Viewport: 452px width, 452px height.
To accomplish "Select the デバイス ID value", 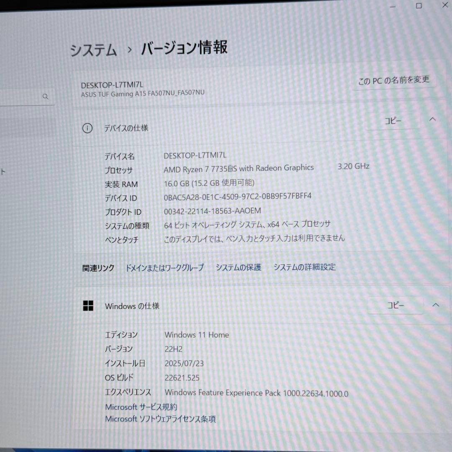I will pyautogui.click(x=238, y=197).
